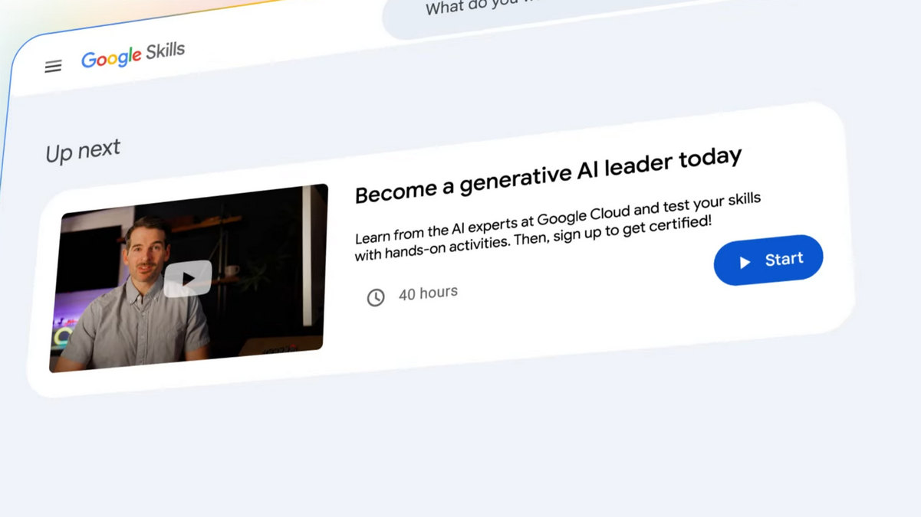Click the "Skills" text beside Google

pos(165,51)
